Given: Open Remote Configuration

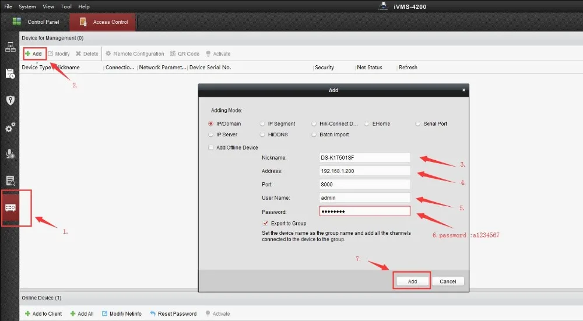Looking at the screenshot, I should click(135, 54).
